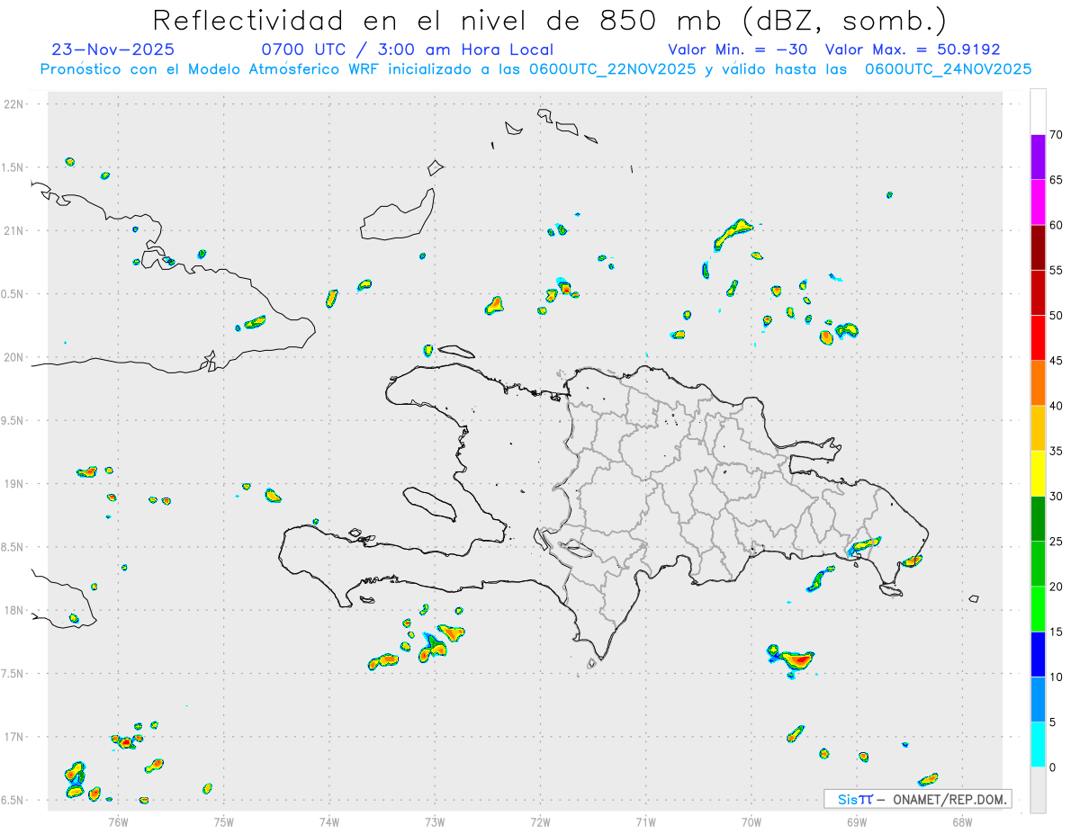This screenshot has width=1080, height=834.
Task: Click the blue 10-15 dBZ colorbar segment
Action: [x=1038, y=654]
